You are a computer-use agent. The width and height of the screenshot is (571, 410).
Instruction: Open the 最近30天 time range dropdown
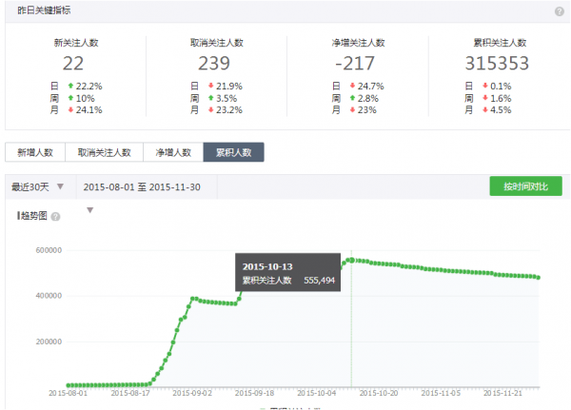tap(38, 186)
